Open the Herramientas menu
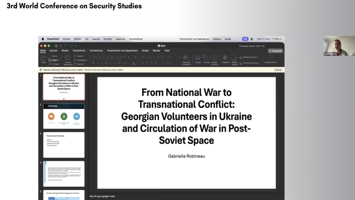Viewport: 355px width, 200px height. (136, 39)
